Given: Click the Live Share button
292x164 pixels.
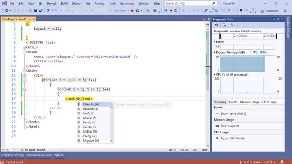Looking at the screenshot, I should point(269,11).
